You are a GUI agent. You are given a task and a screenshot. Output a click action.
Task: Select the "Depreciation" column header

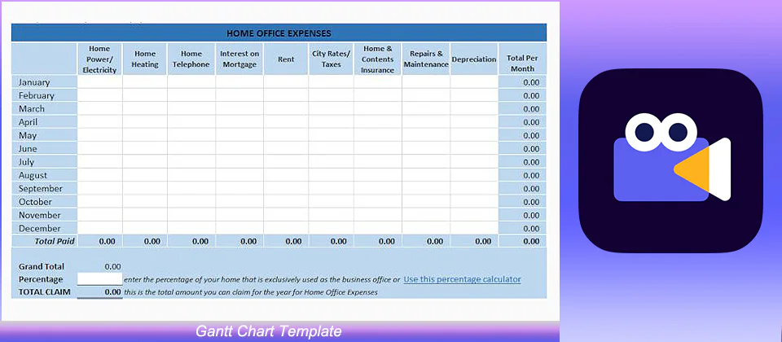tap(474, 59)
